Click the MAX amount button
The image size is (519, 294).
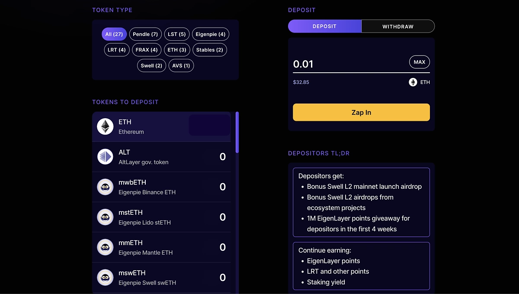[420, 62]
